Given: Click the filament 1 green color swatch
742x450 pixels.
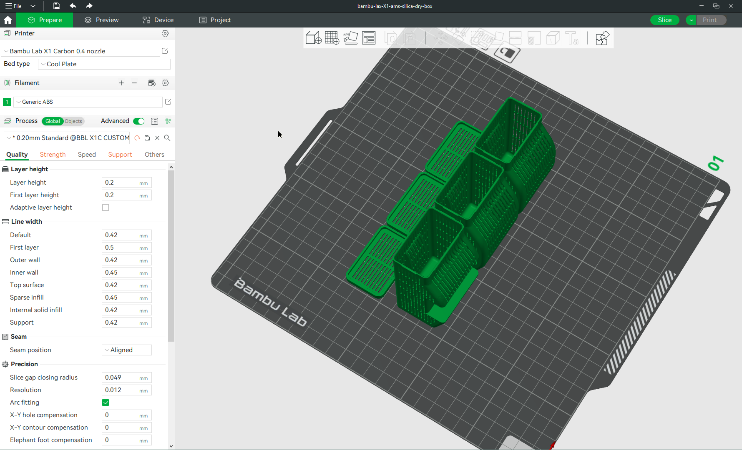Looking at the screenshot, I should [x=7, y=102].
